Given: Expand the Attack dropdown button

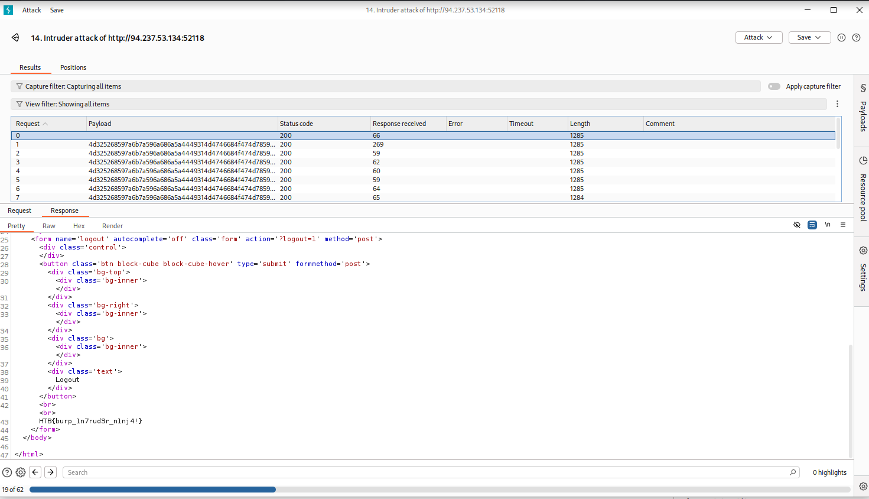Looking at the screenshot, I should [759, 38].
